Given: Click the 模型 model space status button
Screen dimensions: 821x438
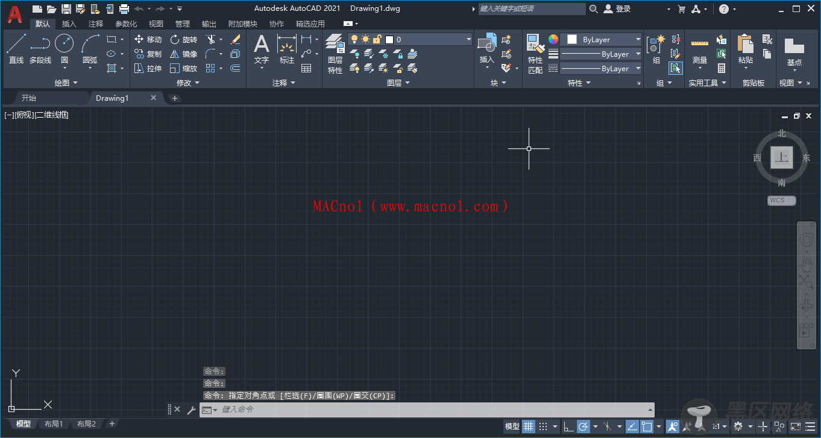Looking at the screenshot, I should 512,427.
